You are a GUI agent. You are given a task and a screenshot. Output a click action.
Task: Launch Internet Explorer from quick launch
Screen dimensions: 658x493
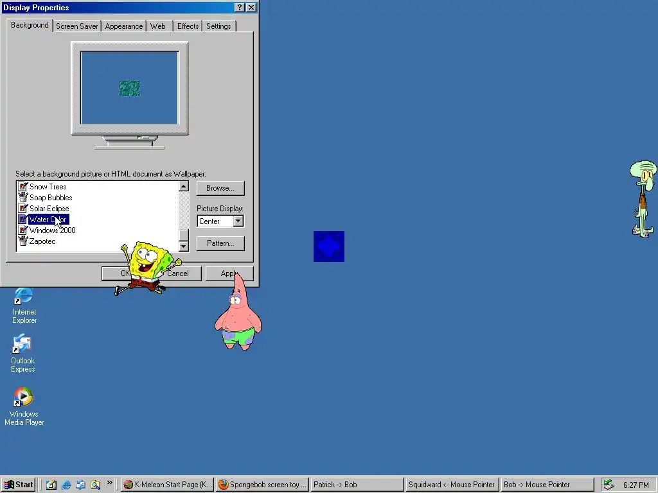tap(66, 485)
